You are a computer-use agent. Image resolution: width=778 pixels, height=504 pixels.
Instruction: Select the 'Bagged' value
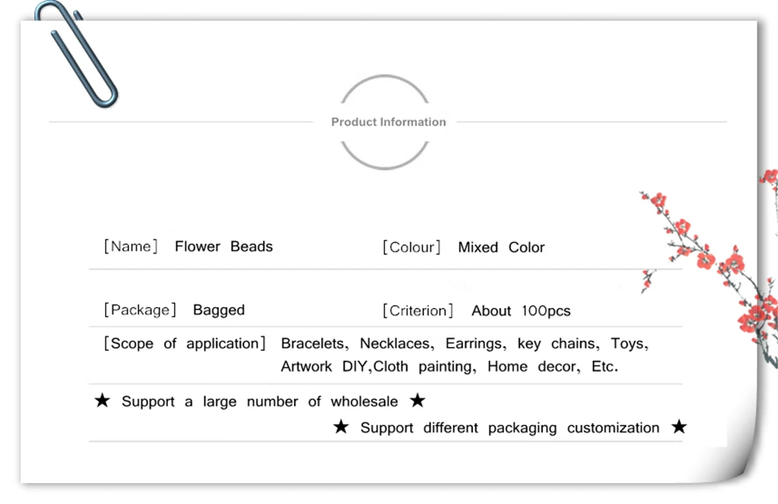click(x=219, y=310)
